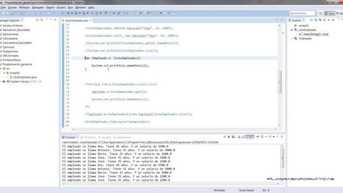Open the Run menu

(70, 8)
